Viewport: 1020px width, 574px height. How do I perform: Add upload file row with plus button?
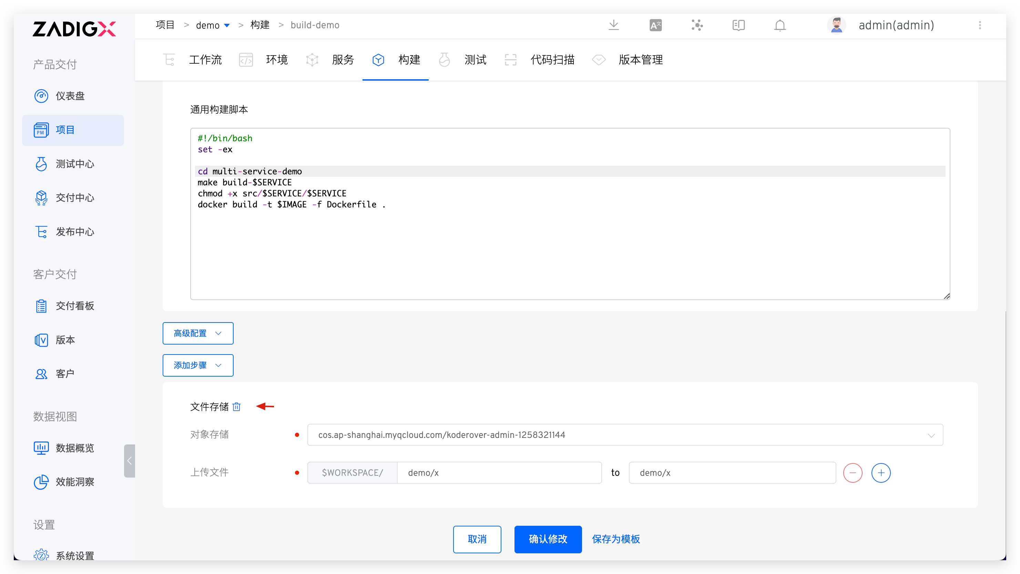tap(881, 473)
